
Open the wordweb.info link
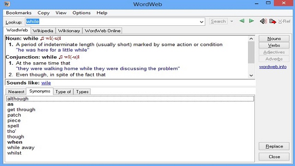[x=273, y=66]
